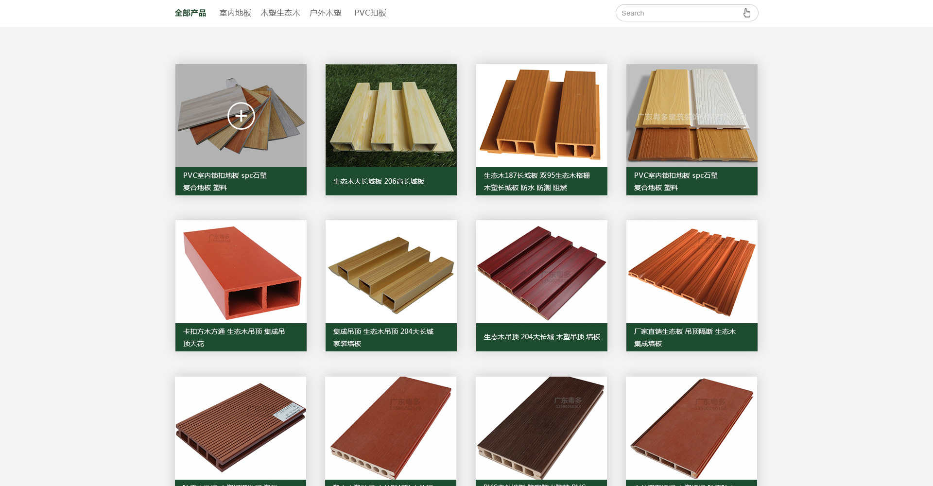Viewport: 933px width, 486px height.
Task: Switch to 室内地板 category
Action: pos(235,13)
